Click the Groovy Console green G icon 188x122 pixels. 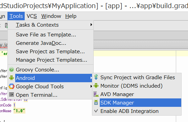[x=11, y=69]
